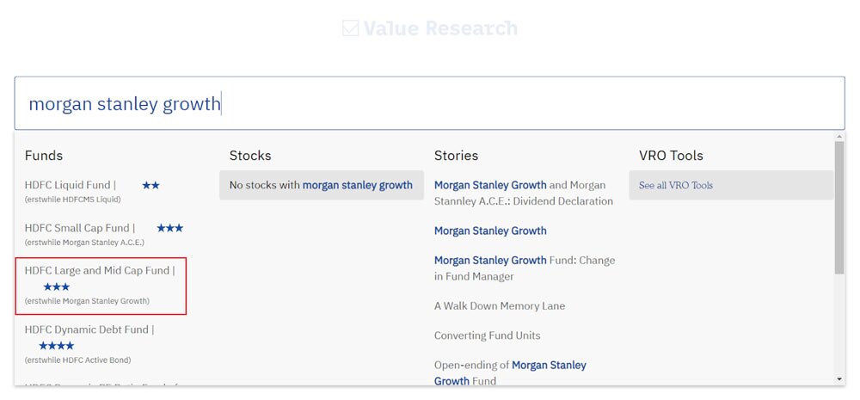Click the results list scrollbar thumb
The image size is (860, 400).
click(x=839, y=206)
